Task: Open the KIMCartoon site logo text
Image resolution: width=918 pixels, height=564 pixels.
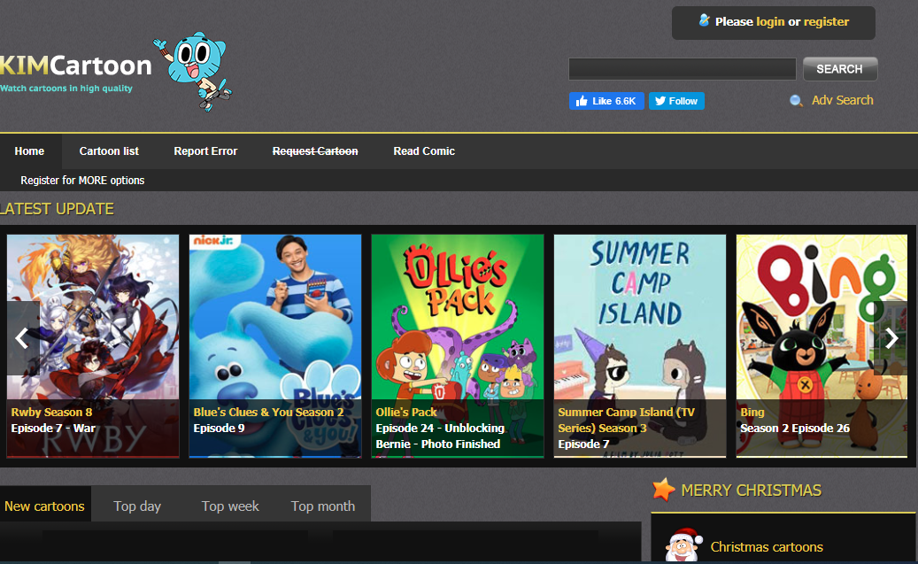Action: 75,65
